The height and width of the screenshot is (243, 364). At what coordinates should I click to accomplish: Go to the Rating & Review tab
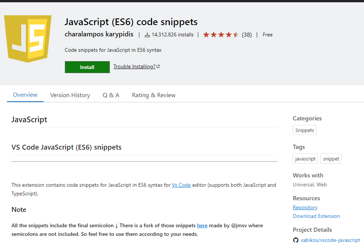154,95
